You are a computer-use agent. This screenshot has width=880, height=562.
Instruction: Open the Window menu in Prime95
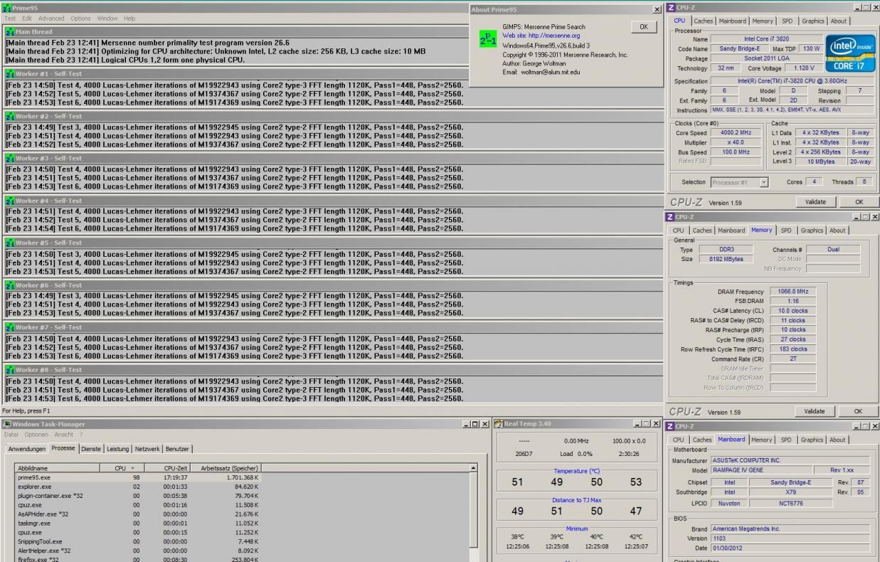pos(107,18)
